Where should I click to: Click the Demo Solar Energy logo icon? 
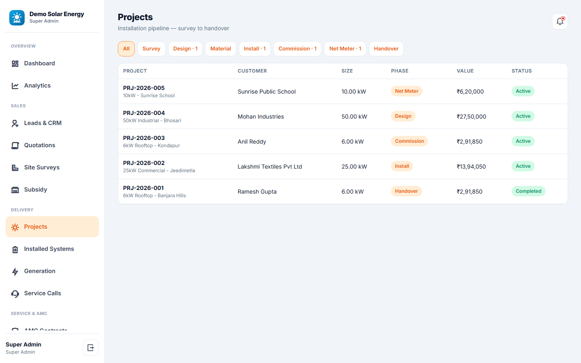17,18
